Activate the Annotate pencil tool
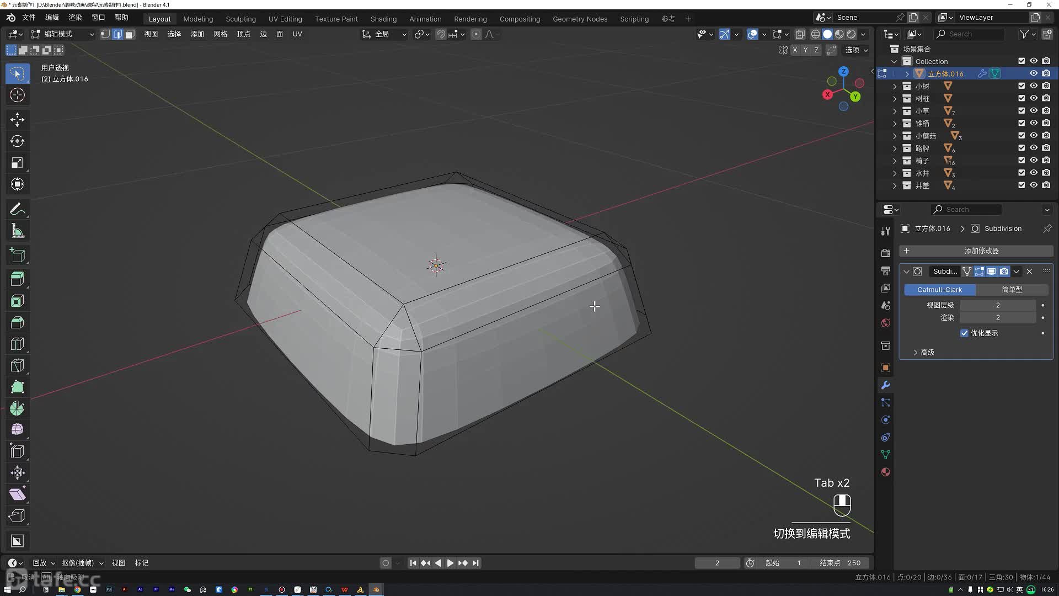 coord(17,209)
